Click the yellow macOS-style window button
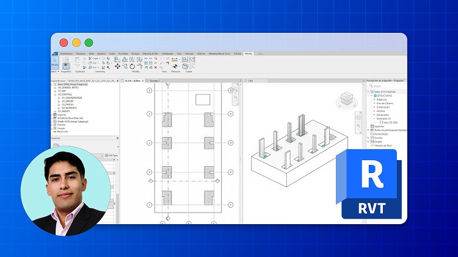 point(76,43)
